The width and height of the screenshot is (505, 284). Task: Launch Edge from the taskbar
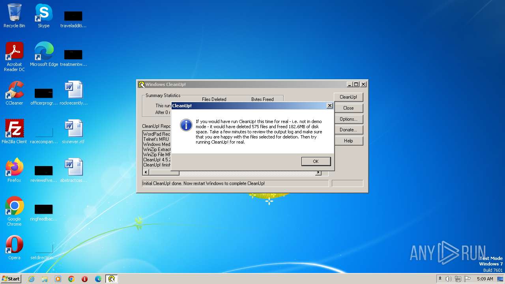tap(98, 279)
